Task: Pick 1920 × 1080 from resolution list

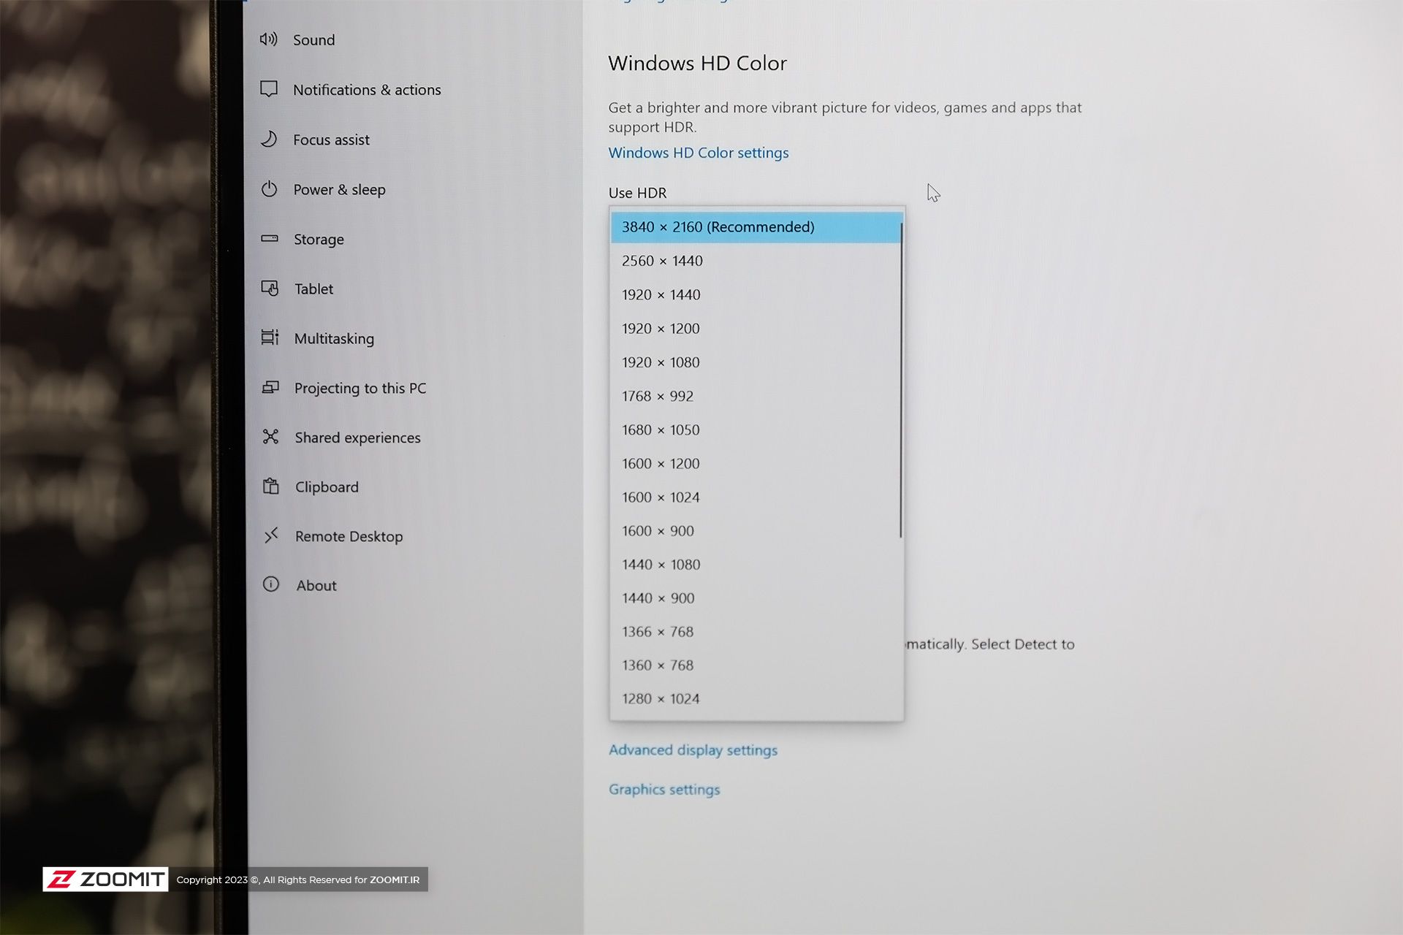Action: [661, 362]
